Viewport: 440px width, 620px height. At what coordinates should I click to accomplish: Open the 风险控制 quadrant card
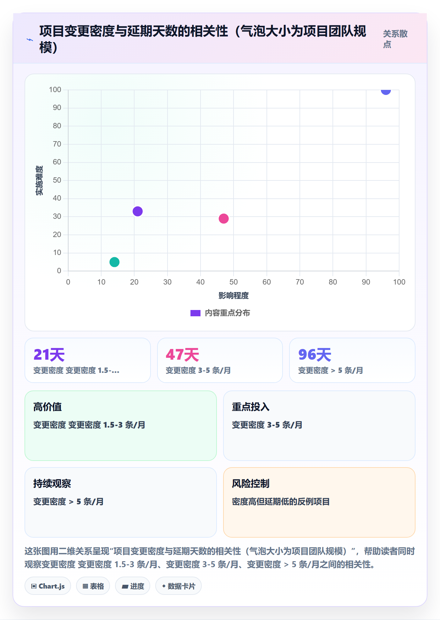pyautogui.click(x=319, y=502)
